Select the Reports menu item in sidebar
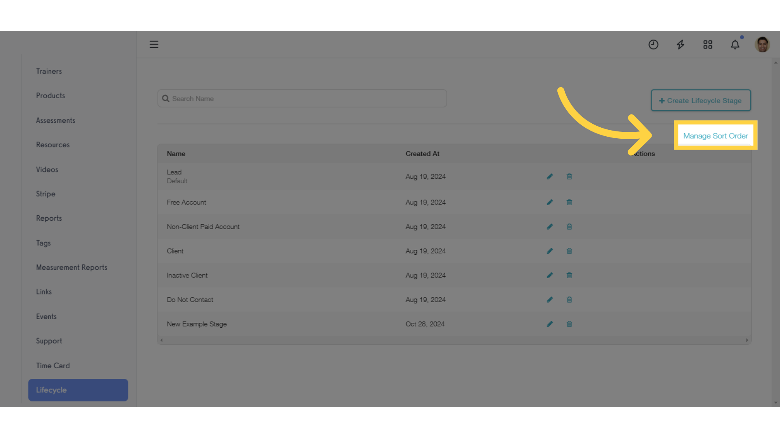Viewport: 780px width, 438px height. (49, 218)
